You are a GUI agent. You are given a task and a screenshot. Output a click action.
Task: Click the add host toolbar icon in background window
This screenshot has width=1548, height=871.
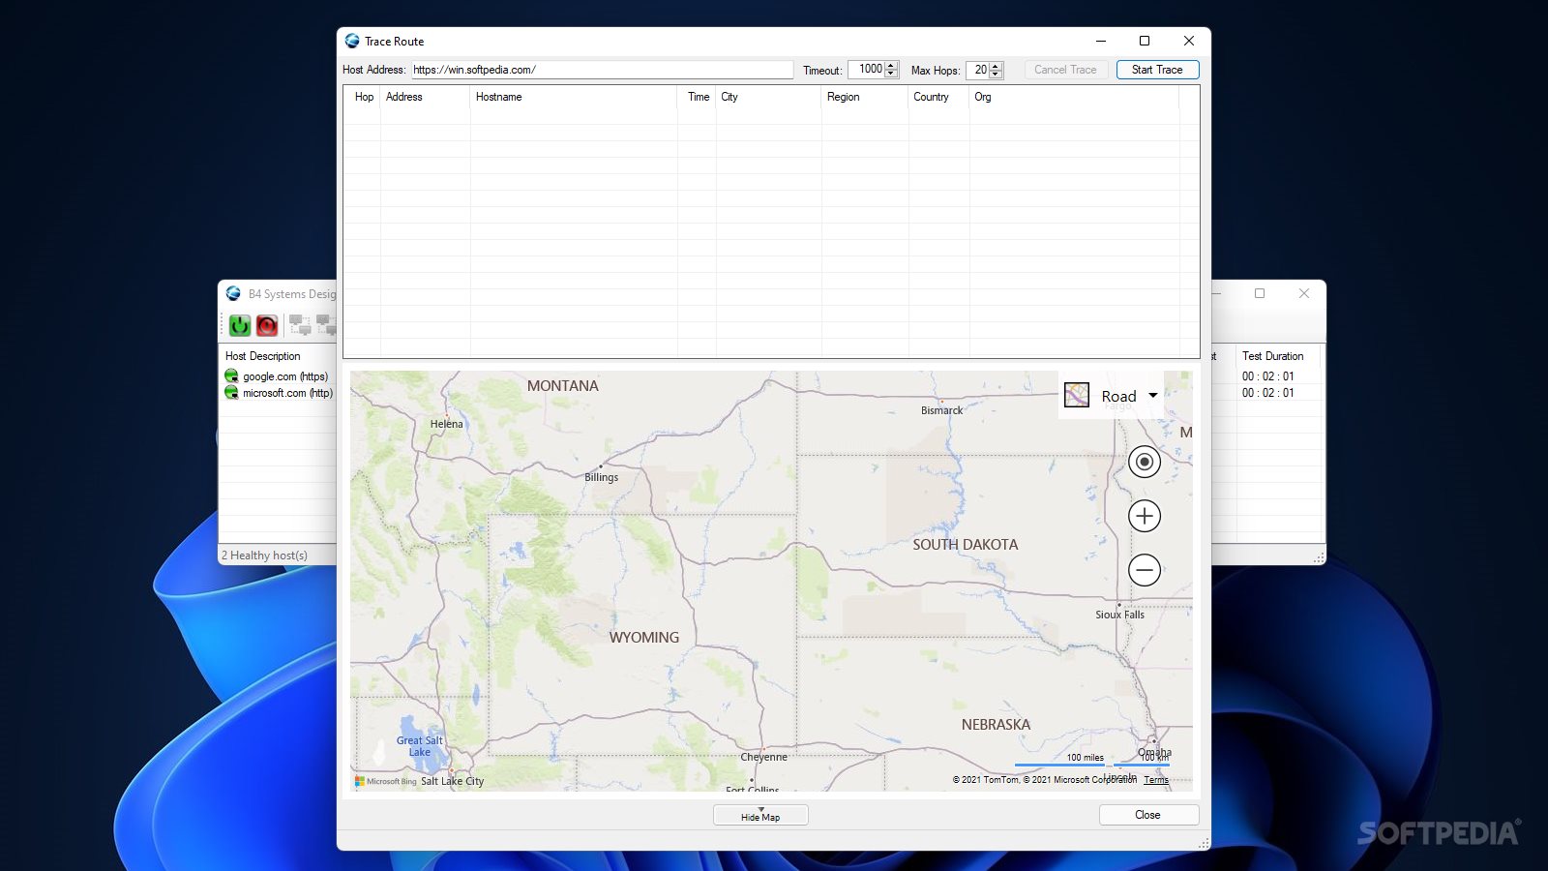[300, 325]
